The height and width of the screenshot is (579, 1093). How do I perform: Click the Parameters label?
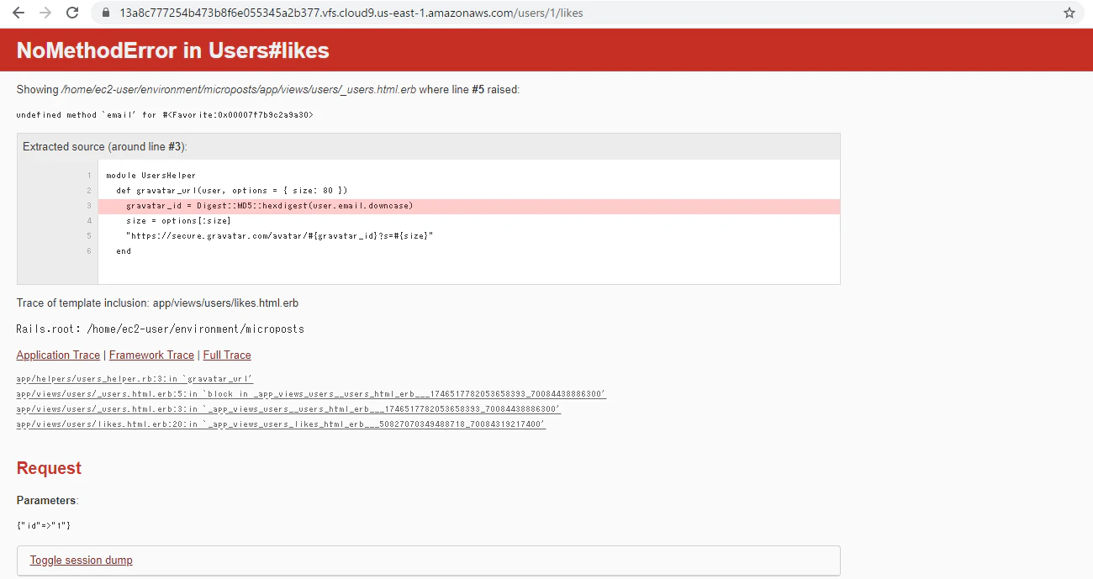[x=47, y=500]
